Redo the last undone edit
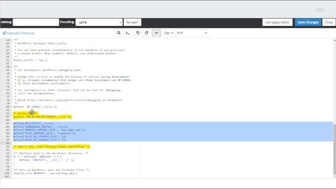 [146, 33]
